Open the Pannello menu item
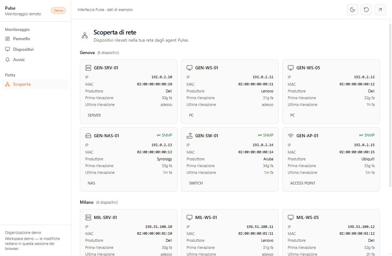The height and width of the screenshot is (256, 392). pyautogui.click(x=35, y=39)
